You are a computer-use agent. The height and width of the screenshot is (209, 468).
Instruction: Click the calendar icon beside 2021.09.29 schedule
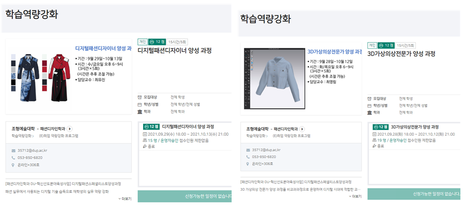(139, 134)
